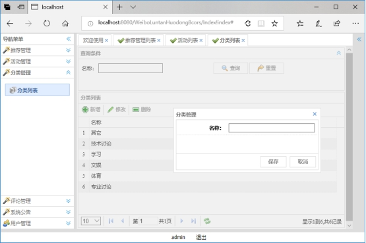Go to next page of results
The image size is (366, 243).
pyautogui.click(x=181, y=221)
